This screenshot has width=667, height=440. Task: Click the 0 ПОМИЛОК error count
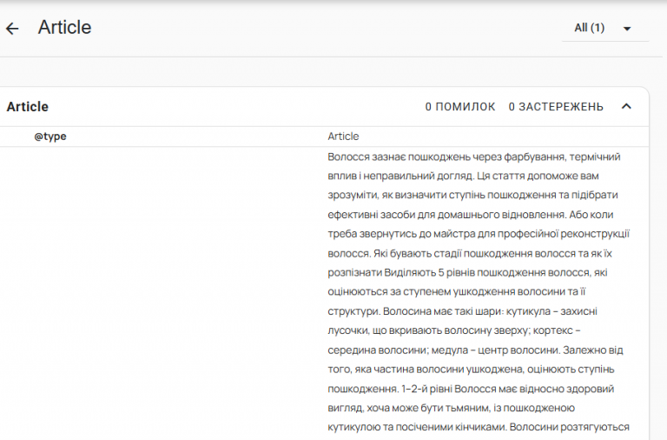[459, 106]
